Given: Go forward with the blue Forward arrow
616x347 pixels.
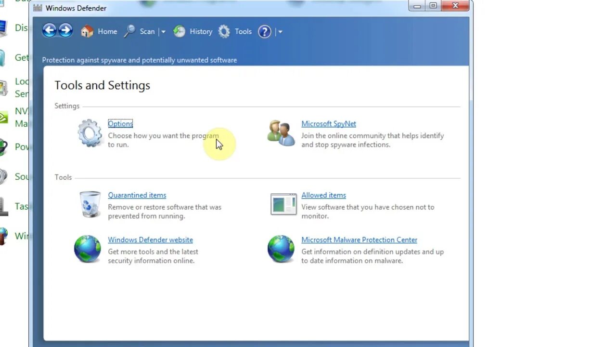Looking at the screenshot, I should pos(65,31).
